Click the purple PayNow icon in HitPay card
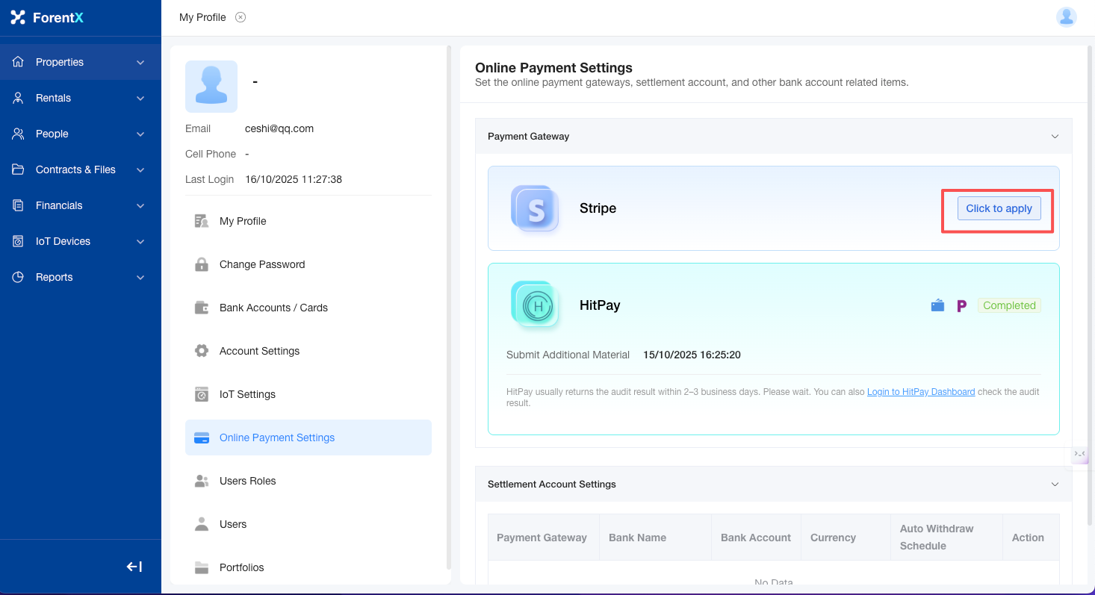Image resolution: width=1095 pixels, height=595 pixels. [961, 305]
